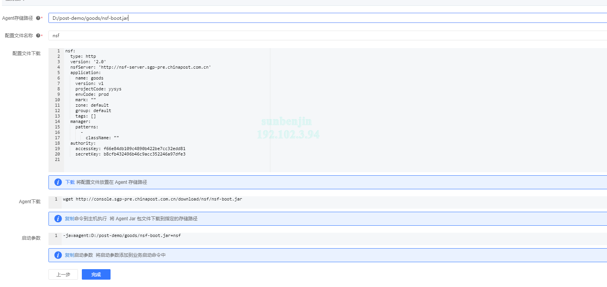
Task: Click the info icon in the 启动参数 banner
Action: 58,255
